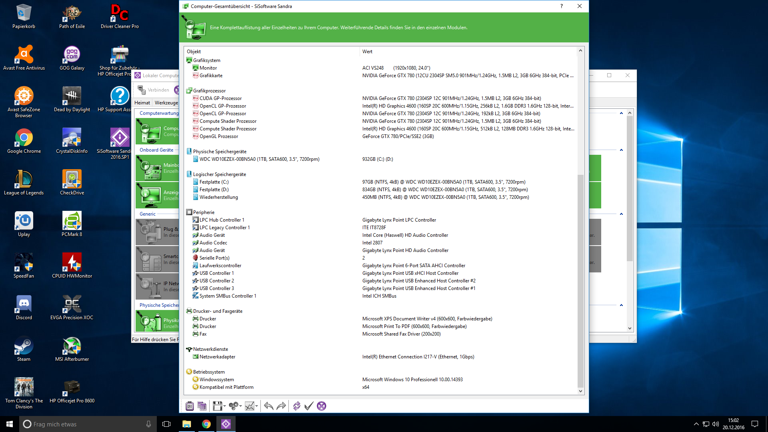Click the forward arrow icon
768x432 pixels.
point(282,406)
